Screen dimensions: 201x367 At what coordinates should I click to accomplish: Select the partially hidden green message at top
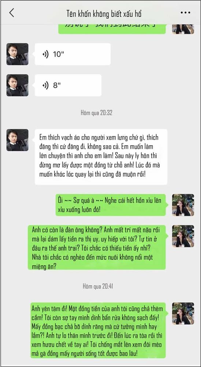112,29
